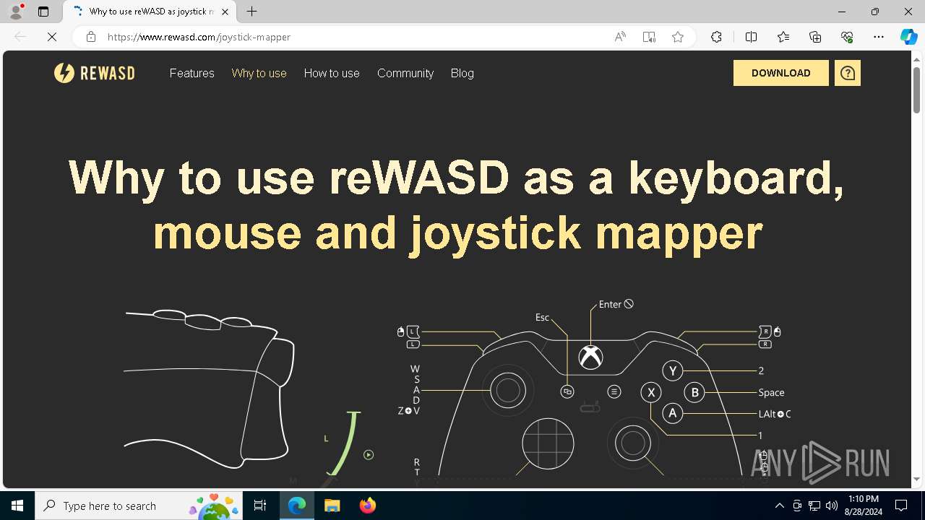
Task: Click the Y button on the controller
Action: point(673,371)
